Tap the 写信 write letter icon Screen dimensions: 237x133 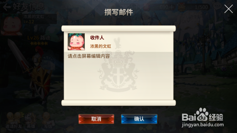click(x=48, y=120)
